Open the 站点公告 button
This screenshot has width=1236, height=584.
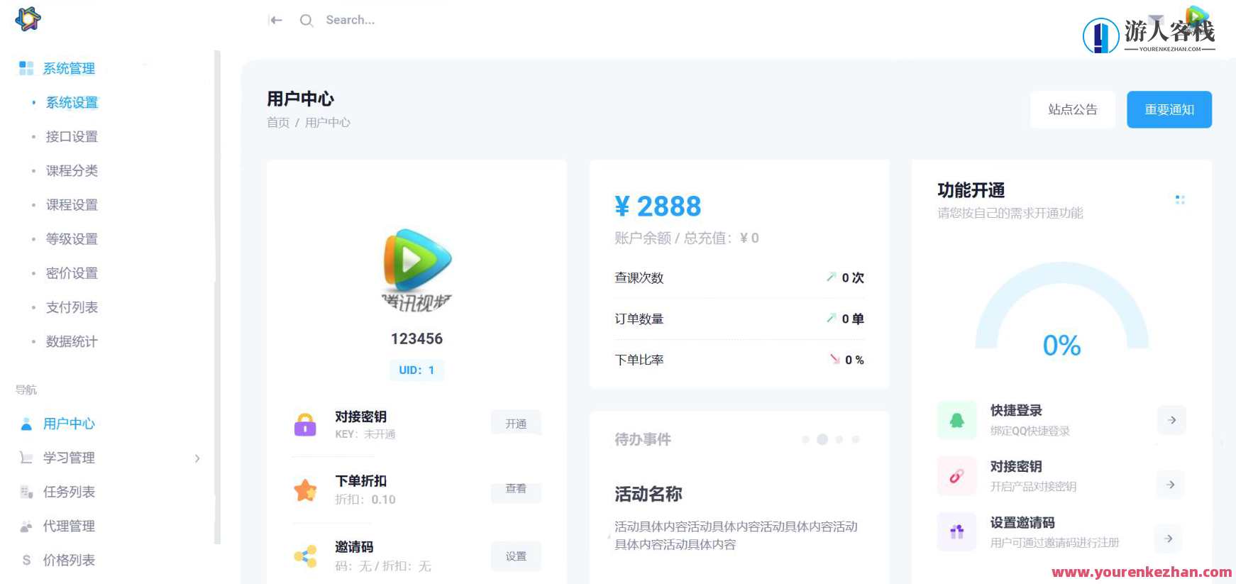[x=1073, y=109]
